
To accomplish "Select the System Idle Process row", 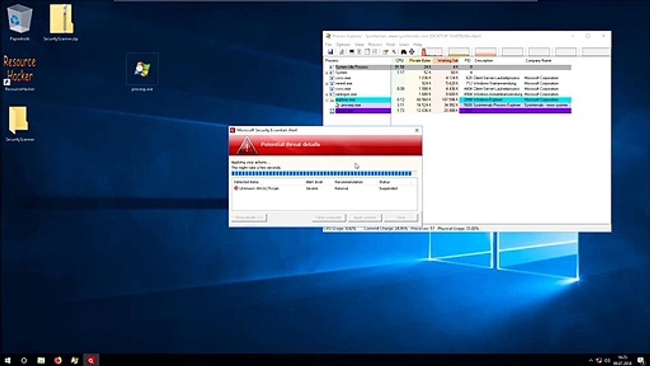I will (x=448, y=67).
